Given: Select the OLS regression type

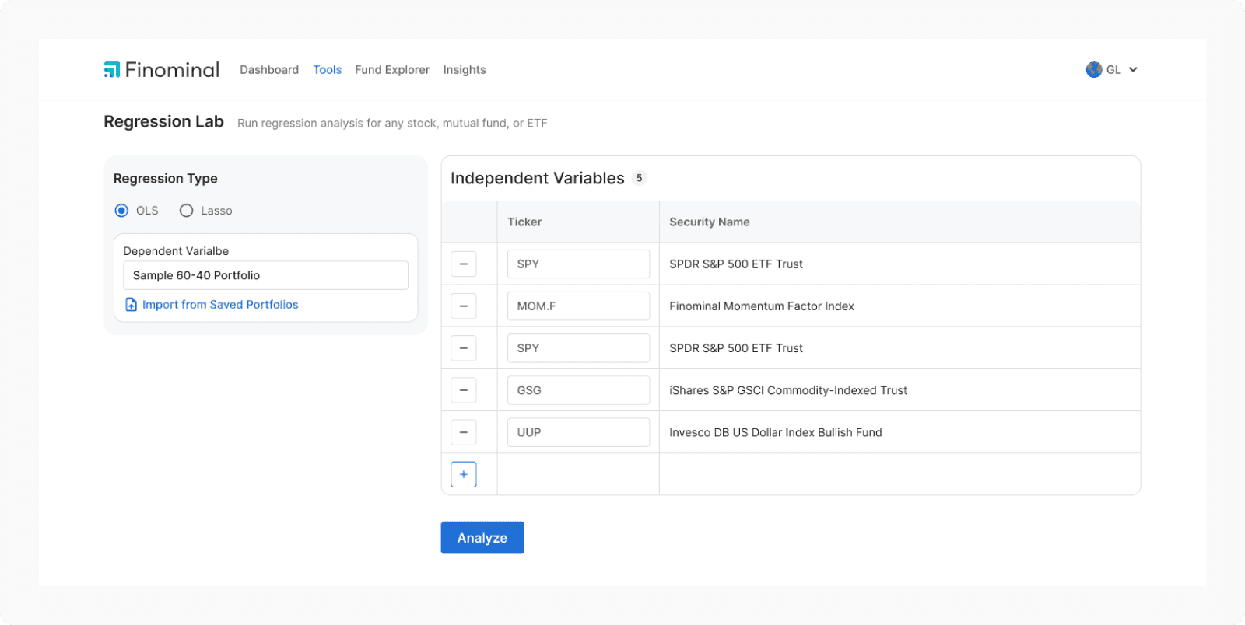Looking at the screenshot, I should point(121,211).
